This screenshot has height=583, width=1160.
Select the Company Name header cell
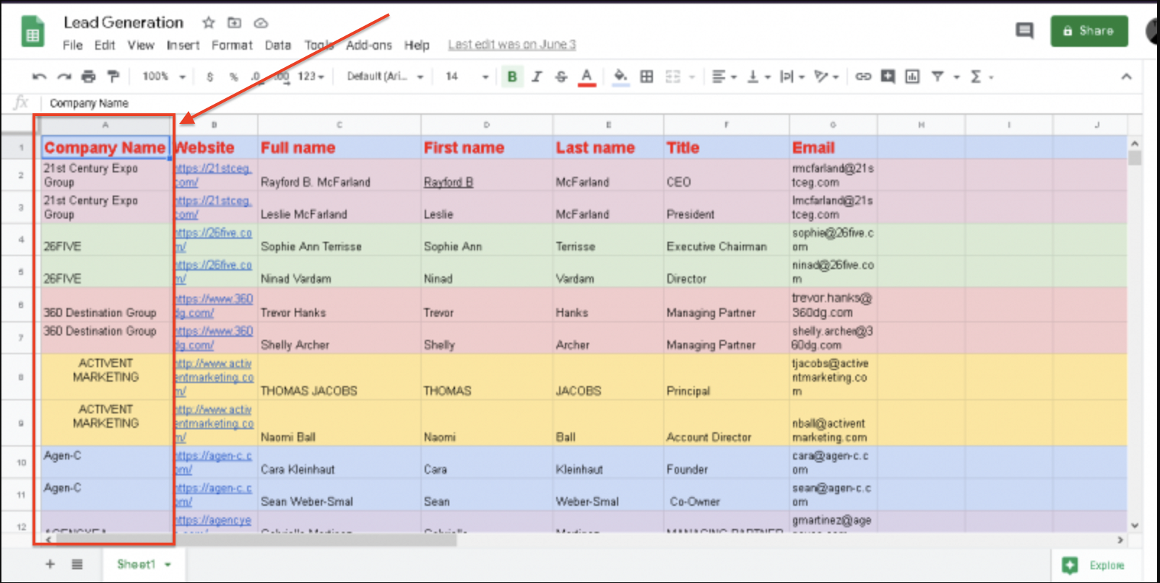[105, 147]
